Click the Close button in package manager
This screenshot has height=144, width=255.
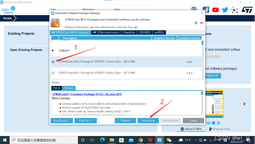(193, 121)
